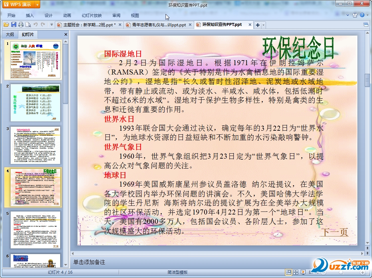
Task: Open Print Preview from quick toolbar
Action: 28,25
